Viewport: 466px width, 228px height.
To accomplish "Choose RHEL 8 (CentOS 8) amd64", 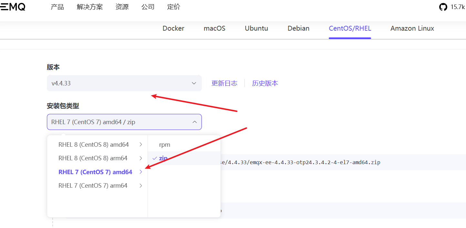I will (94, 144).
